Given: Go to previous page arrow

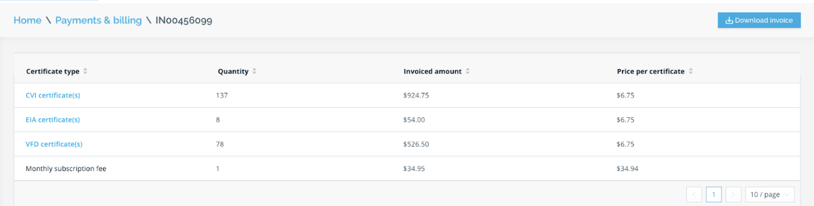Looking at the screenshot, I should point(694,194).
